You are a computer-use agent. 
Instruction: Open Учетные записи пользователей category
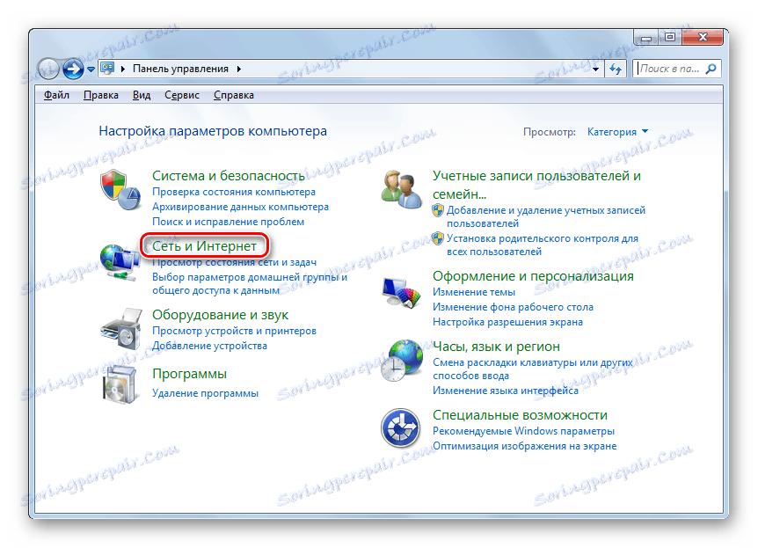pyautogui.click(x=536, y=185)
